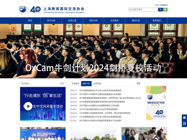The height and width of the screenshot is (140, 187).
Task: Go to 首页 in navigation bar
Action: (x=30, y=20)
